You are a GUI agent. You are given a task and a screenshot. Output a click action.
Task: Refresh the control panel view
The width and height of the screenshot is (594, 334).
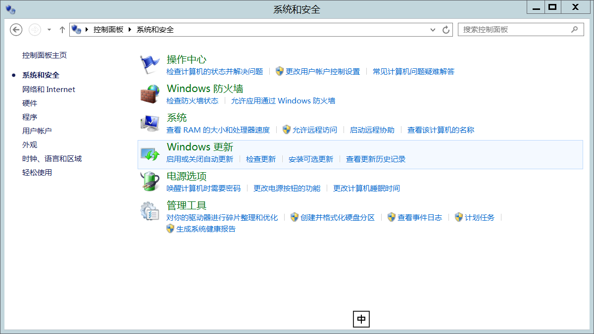click(446, 30)
